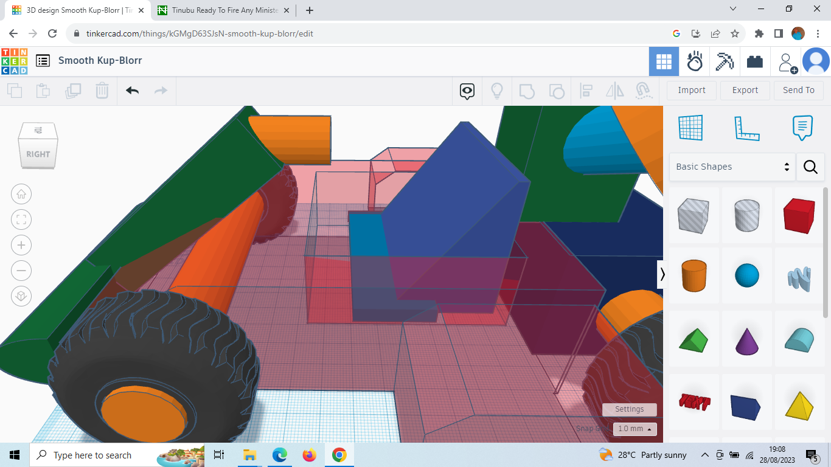The image size is (831, 467).
Task: Open Chrome's three-dot menu
Action: pos(817,33)
